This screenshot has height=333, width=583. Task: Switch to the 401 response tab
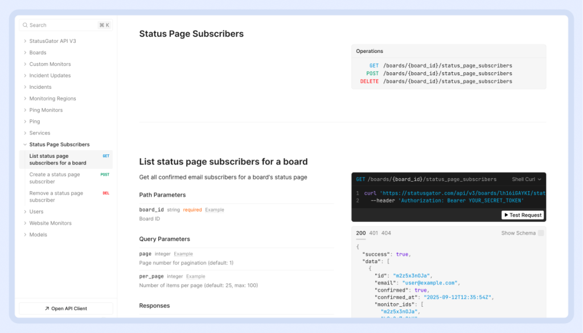(x=373, y=233)
